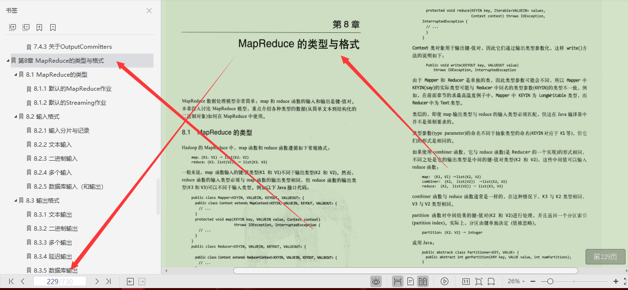Click the add bookmark icon
Image resolution: width=628 pixels, height=290 pixels.
pos(40,27)
